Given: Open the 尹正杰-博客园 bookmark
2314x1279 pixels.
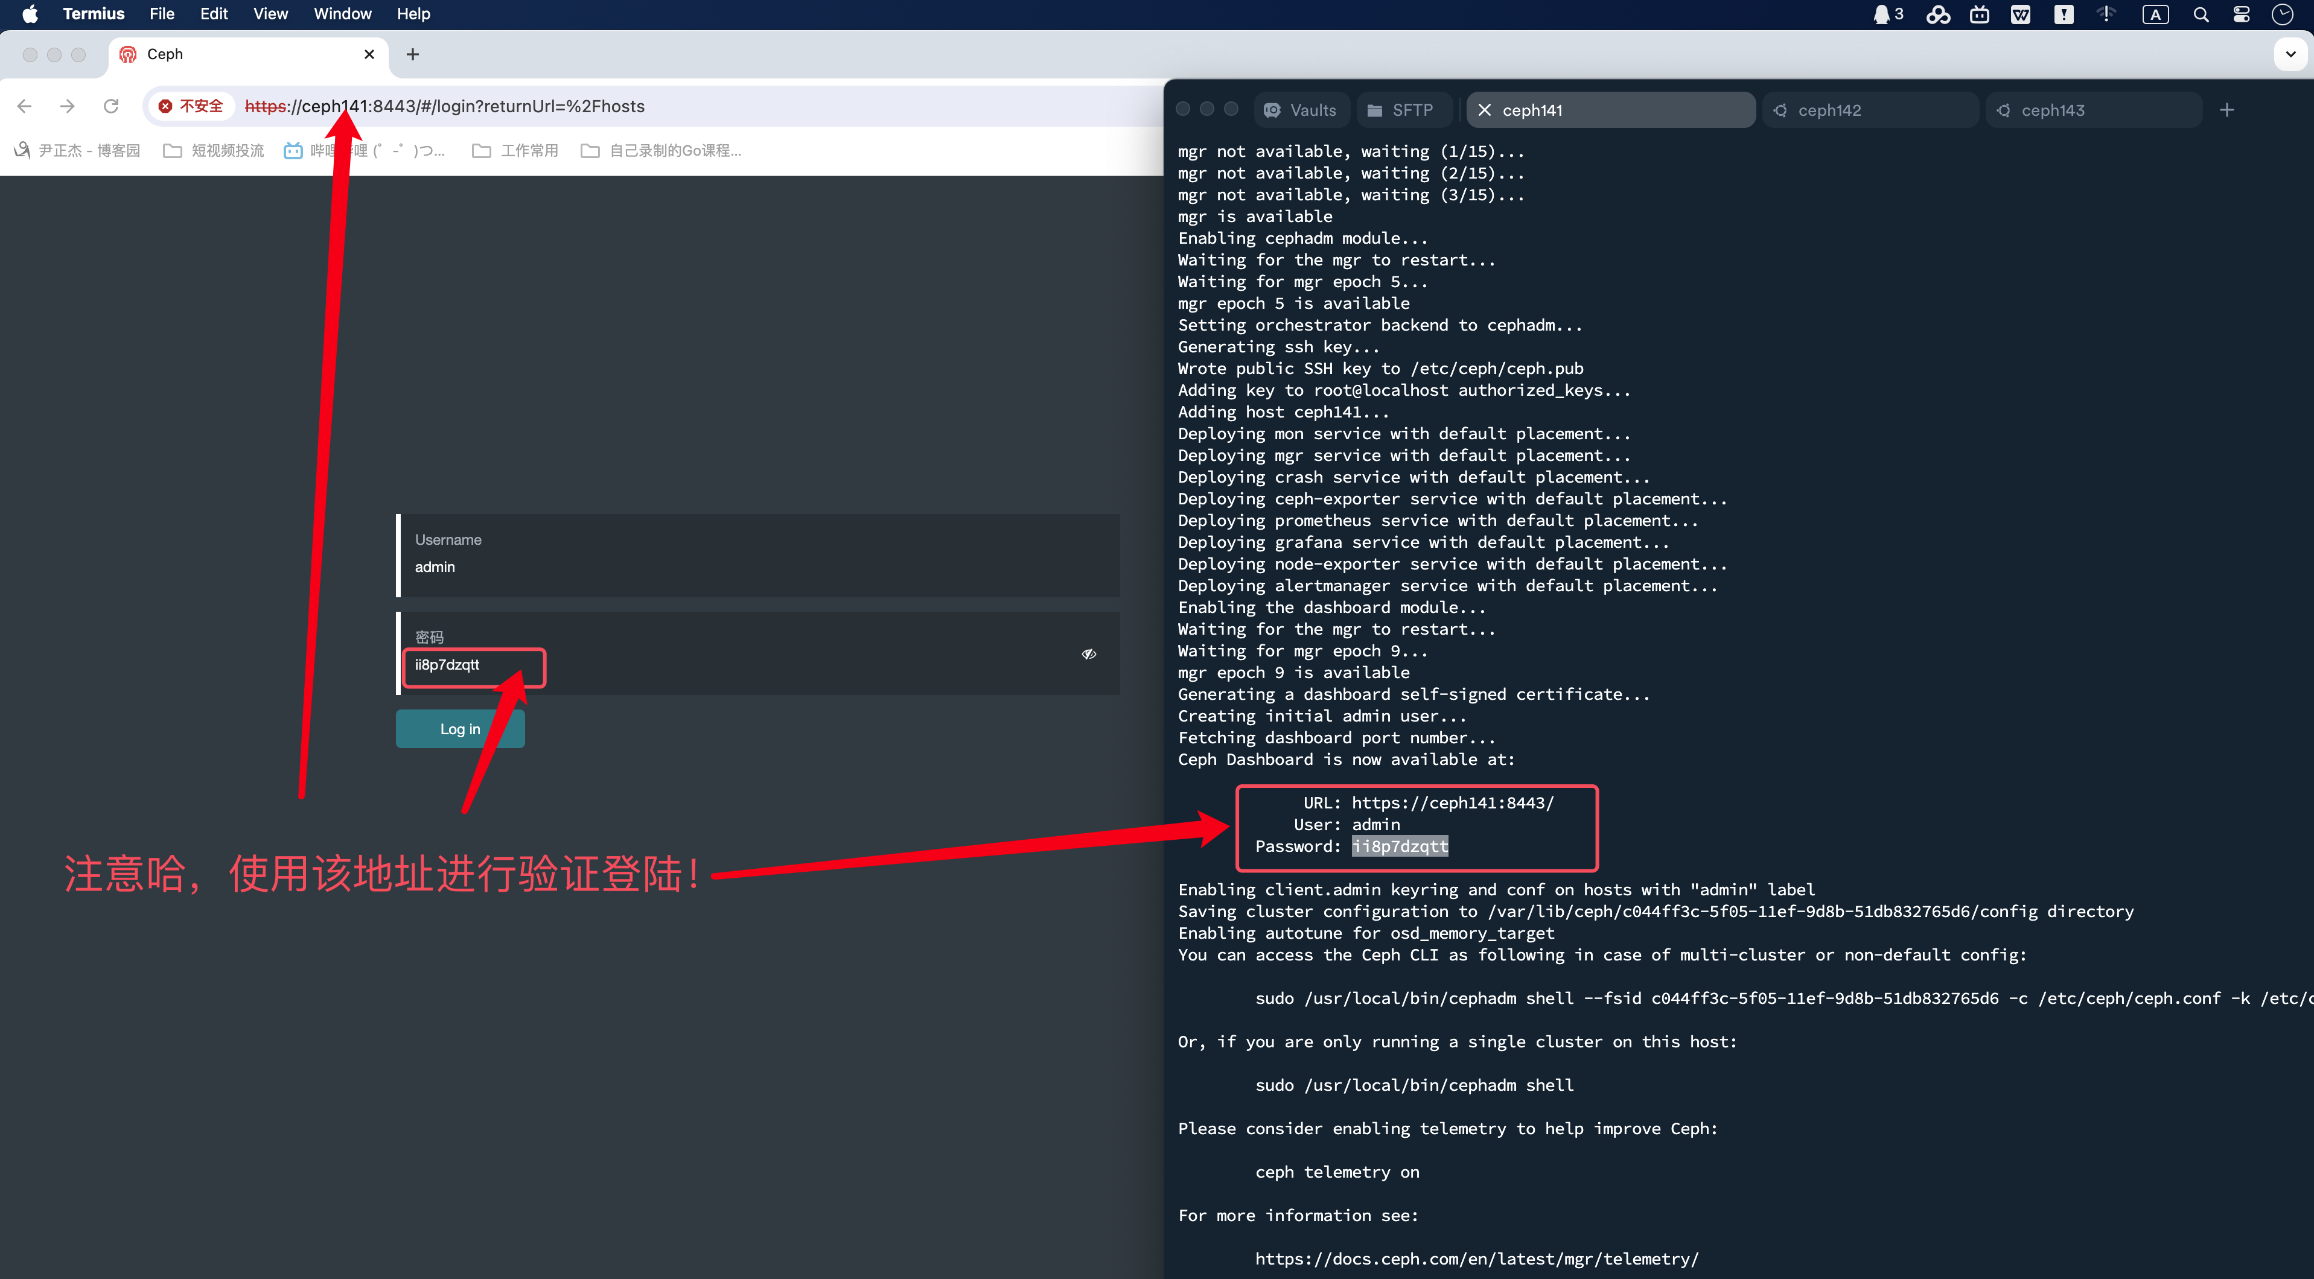Looking at the screenshot, I should [x=77, y=150].
